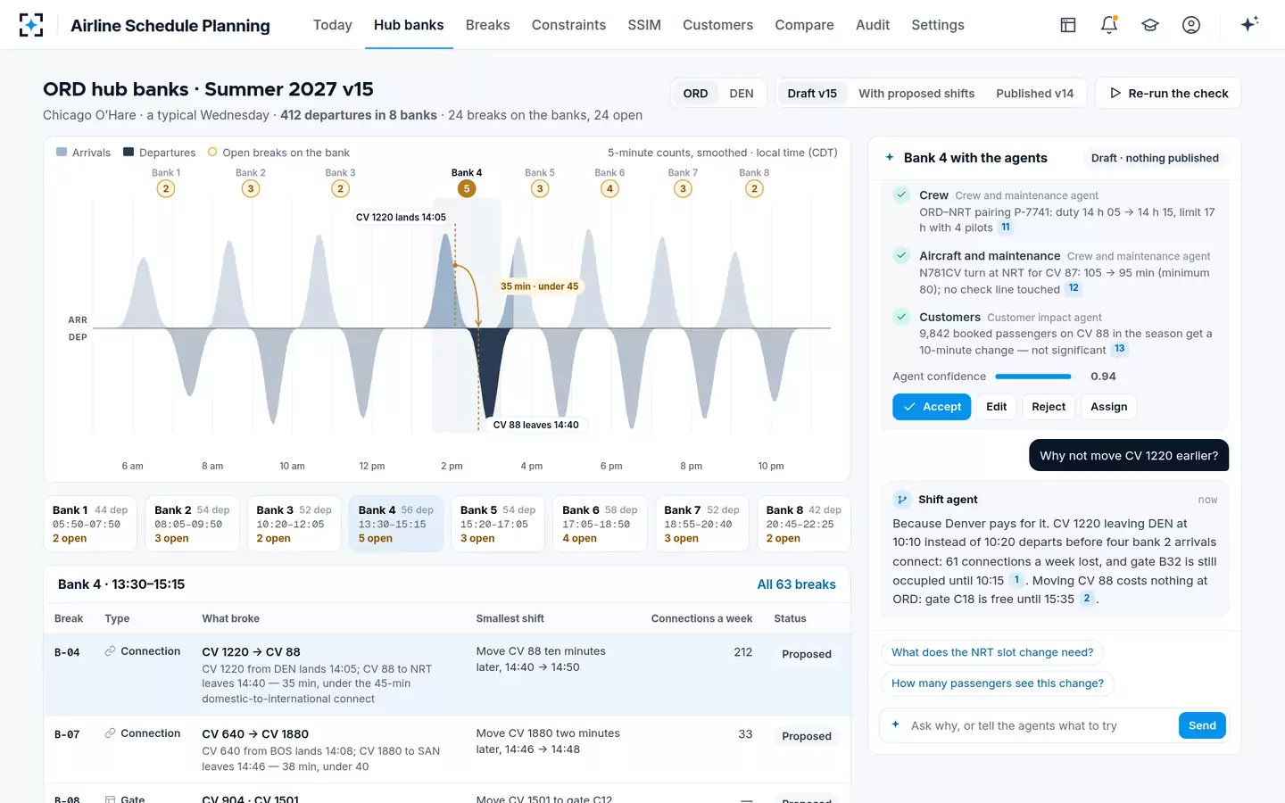Open All 63 breaks link
This screenshot has height=803, width=1285.
click(796, 584)
